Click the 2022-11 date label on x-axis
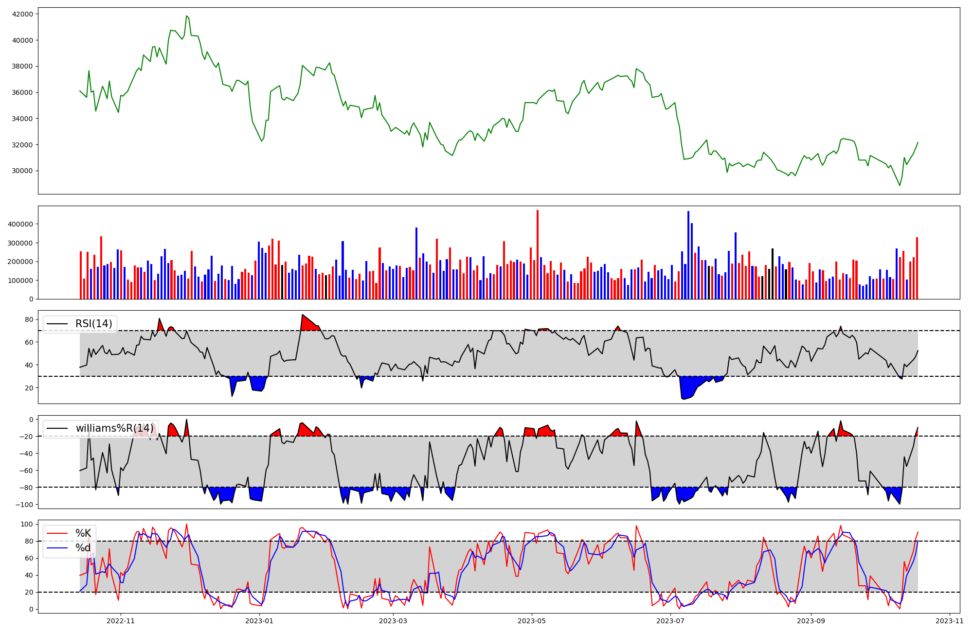Viewport: 973px width, 632px height. click(120, 621)
